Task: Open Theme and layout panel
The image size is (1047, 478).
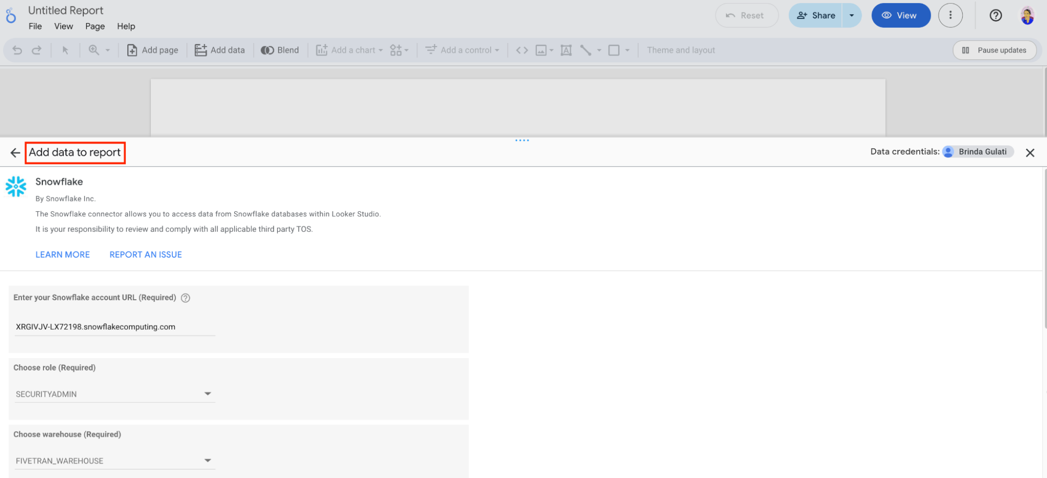Action: click(681, 50)
